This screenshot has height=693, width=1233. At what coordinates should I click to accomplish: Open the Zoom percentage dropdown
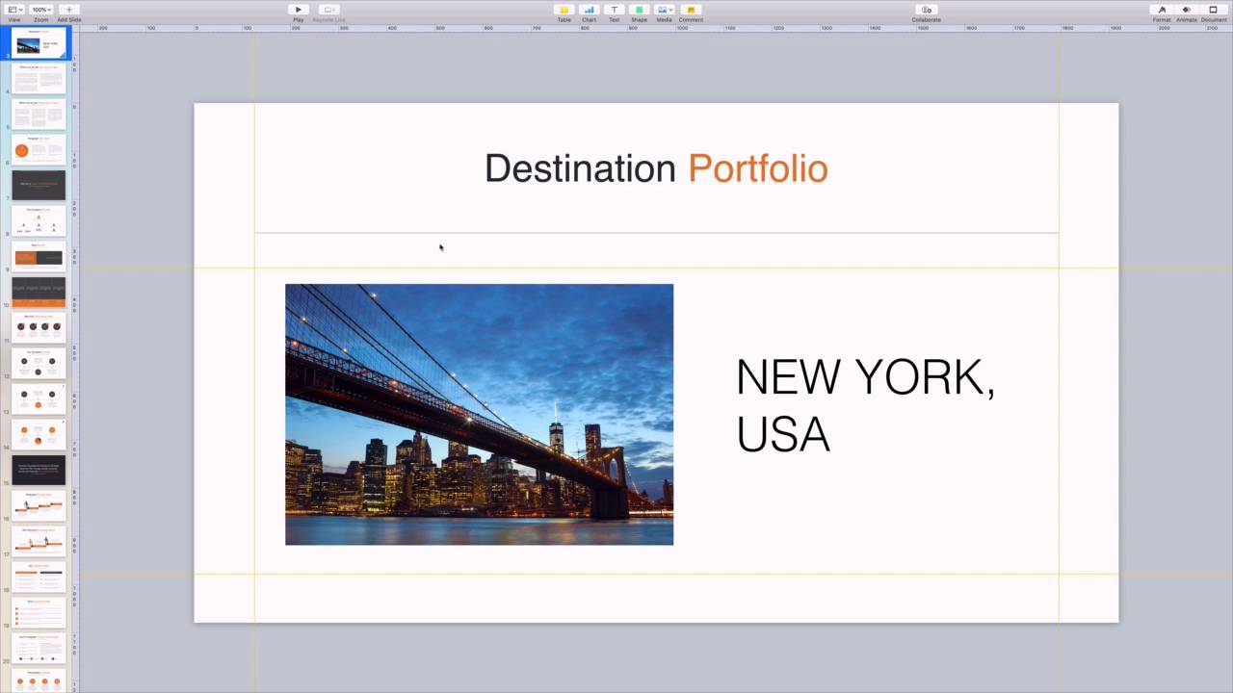point(41,10)
